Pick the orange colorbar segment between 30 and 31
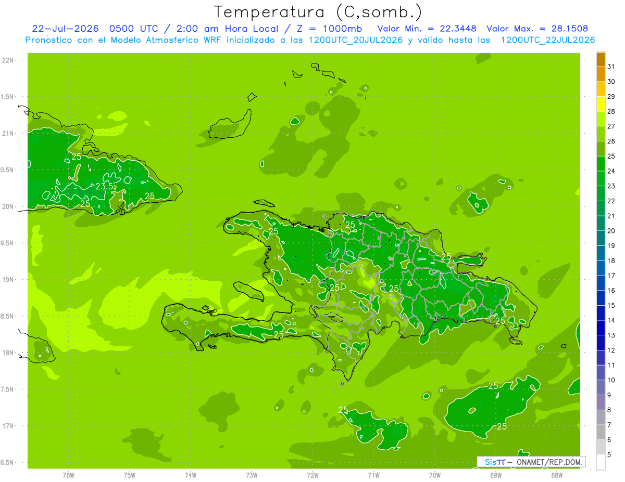 click(x=601, y=74)
